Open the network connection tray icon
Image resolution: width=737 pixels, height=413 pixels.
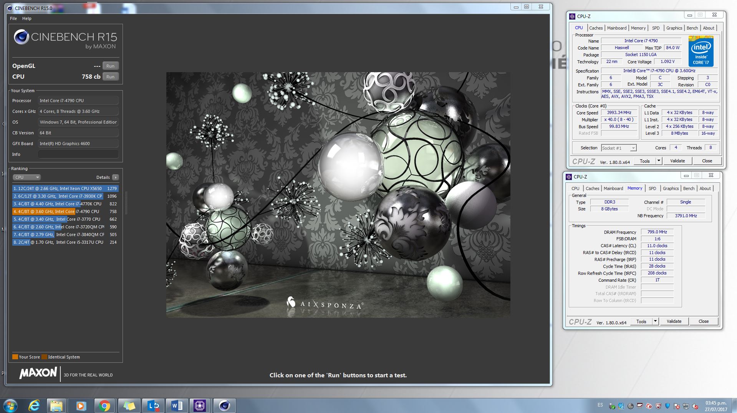coord(686,406)
